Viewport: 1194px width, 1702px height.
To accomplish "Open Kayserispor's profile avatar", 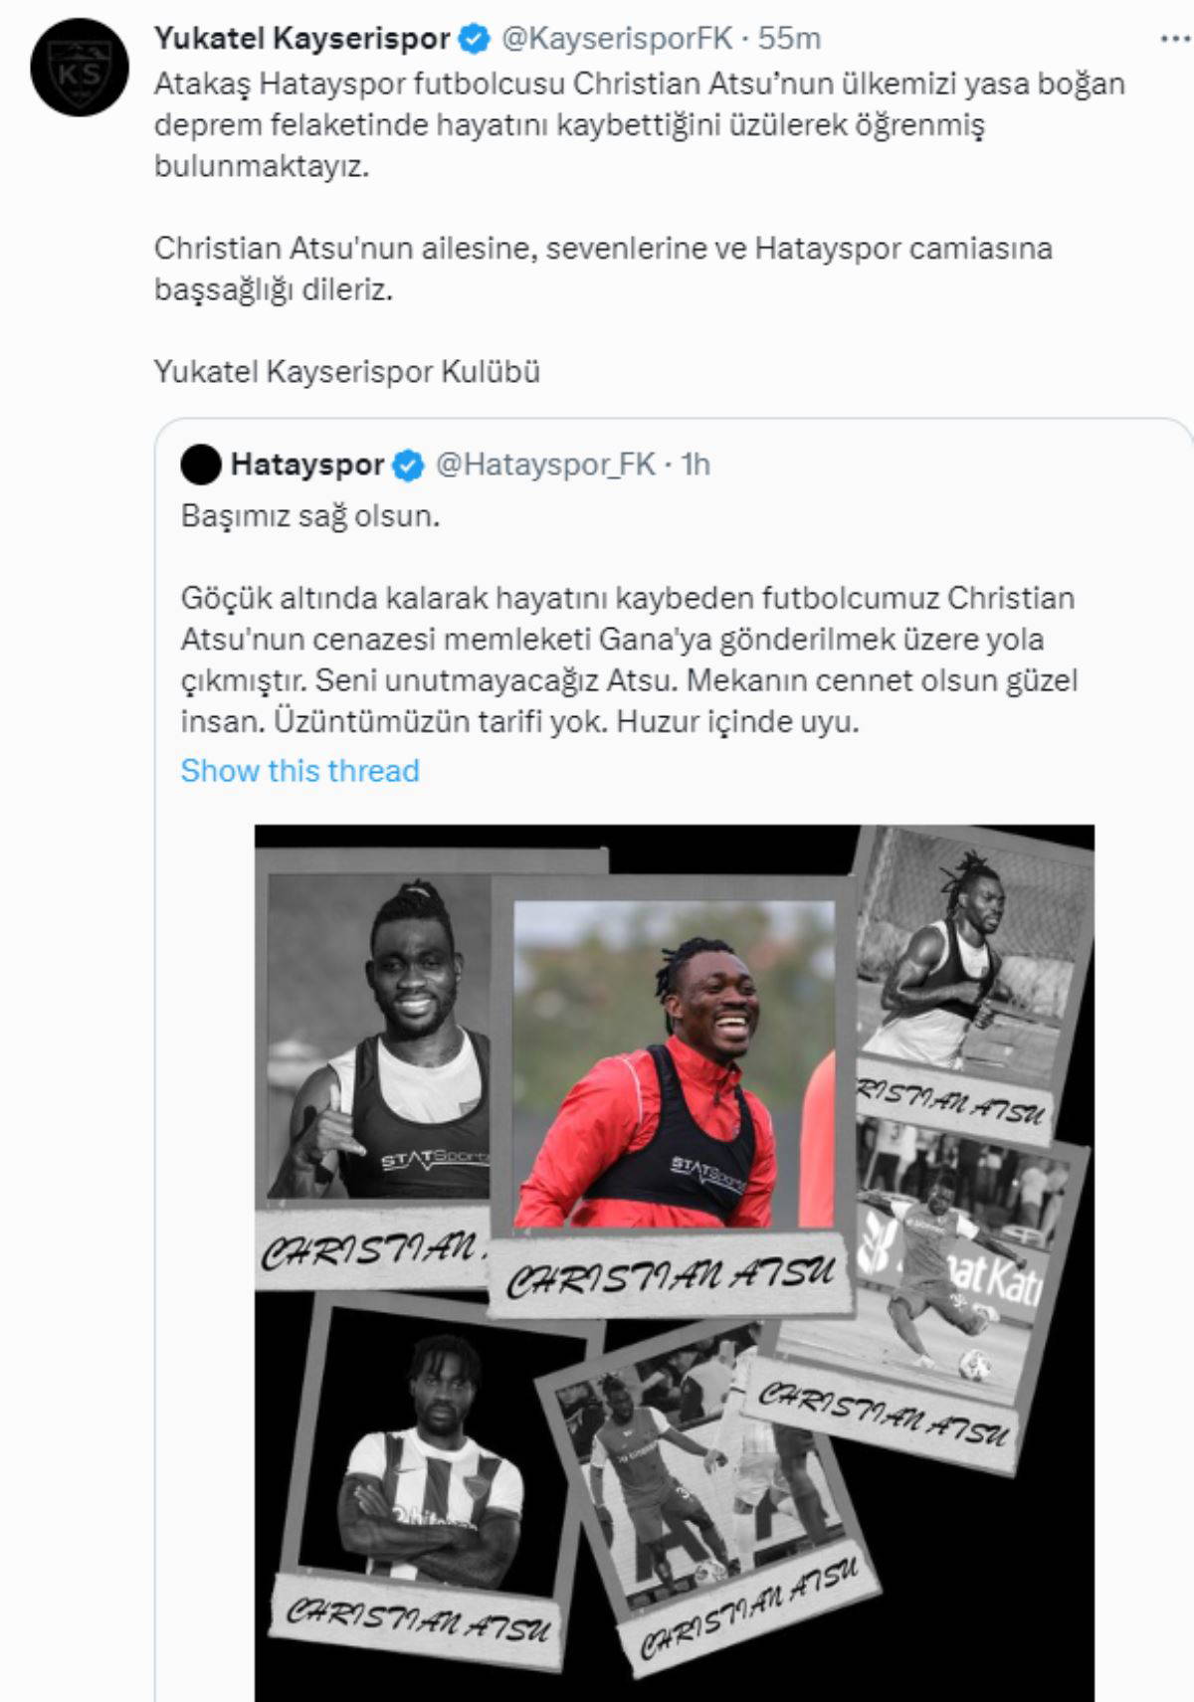I will point(80,68).
